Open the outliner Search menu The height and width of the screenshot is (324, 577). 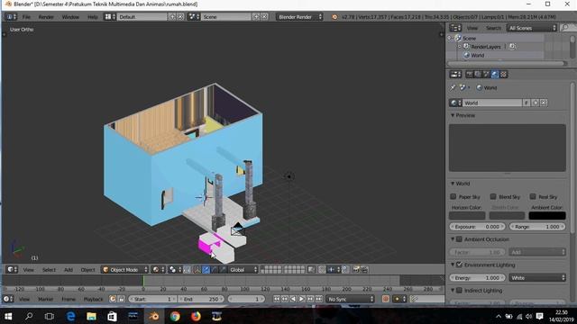[493, 28]
